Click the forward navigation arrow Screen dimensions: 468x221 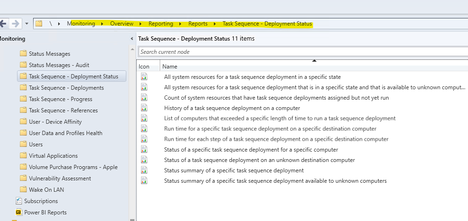[x=16, y=24]
